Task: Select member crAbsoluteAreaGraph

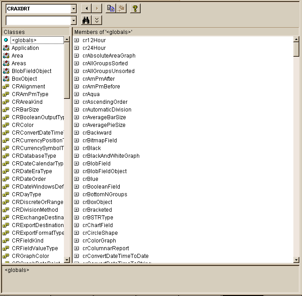Action: tap(109, 56)
